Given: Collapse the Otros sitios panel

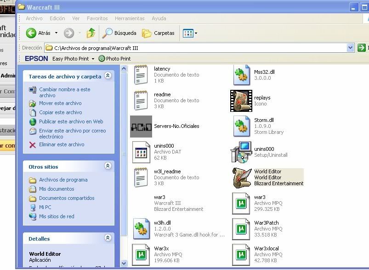Looking at the screenshot, I should (108, 166).
